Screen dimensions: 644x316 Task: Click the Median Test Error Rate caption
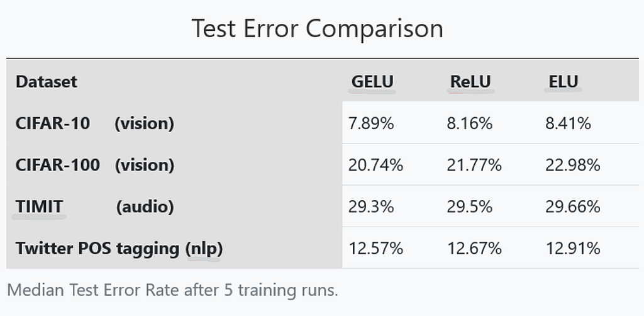click(172, 290)
